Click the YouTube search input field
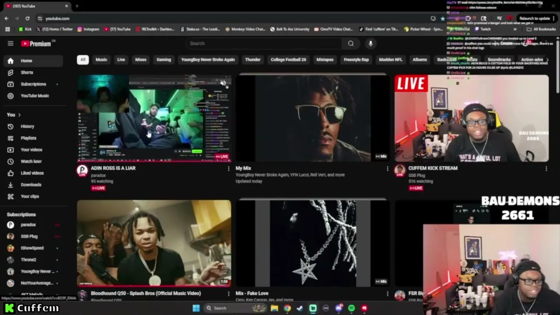This screenshot has height=315, width=560. 265,43
